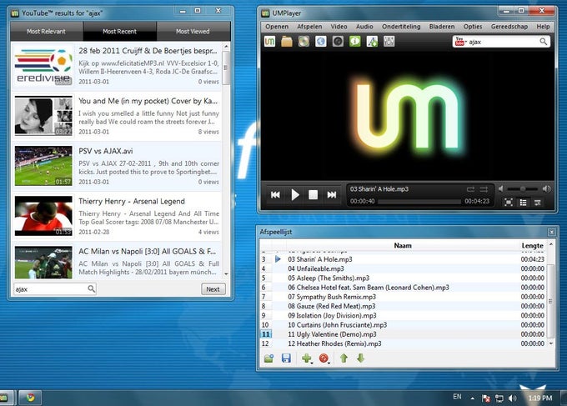Select 07 Sympathy Bush Remix.mp3 in playlist
567x406 pixels.
[x=403, y=297]
